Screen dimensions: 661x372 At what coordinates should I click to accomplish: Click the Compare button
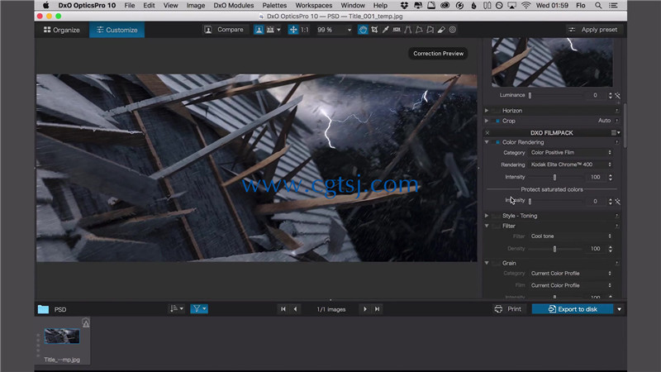[224, 30]
